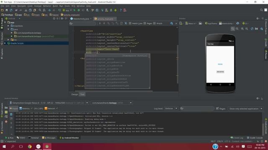Open the File menu

(x=3, y=6)
